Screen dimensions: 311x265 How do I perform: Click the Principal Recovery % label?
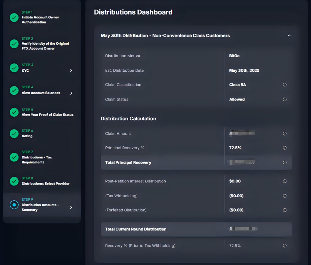[125, 148]
